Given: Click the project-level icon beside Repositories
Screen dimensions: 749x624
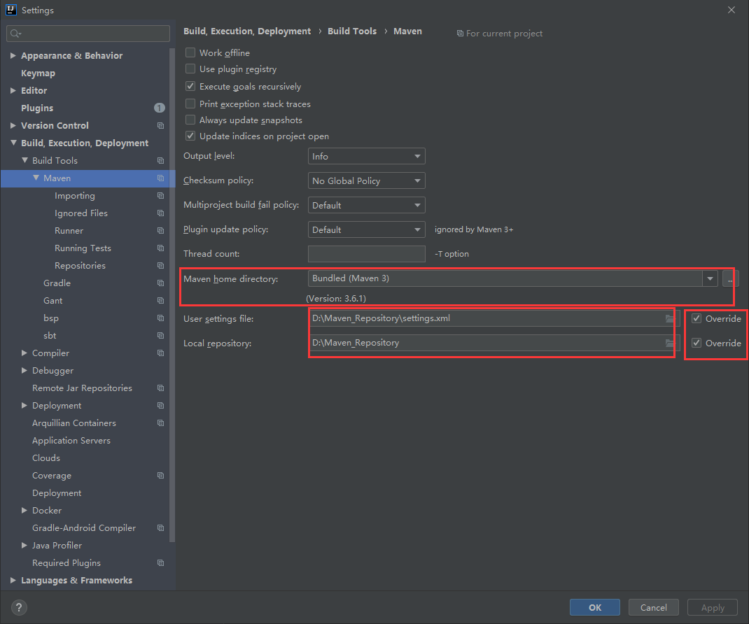Looking at the screenshot, I should tap(160, 266).
